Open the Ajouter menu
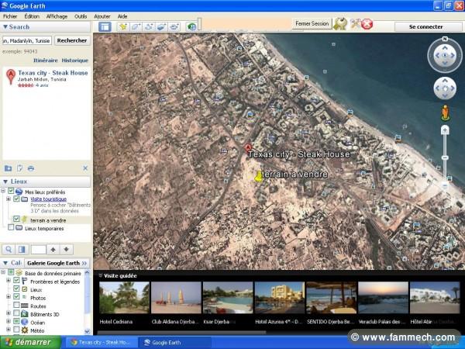Screen dimensions: 465x349 tap(102, 16)
